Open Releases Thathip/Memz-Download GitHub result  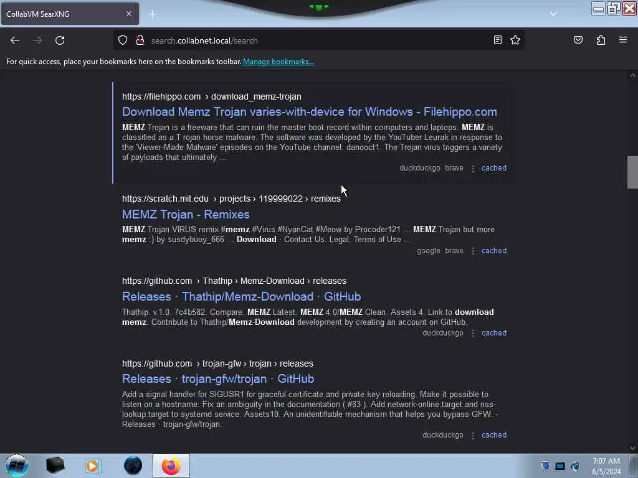241,296
